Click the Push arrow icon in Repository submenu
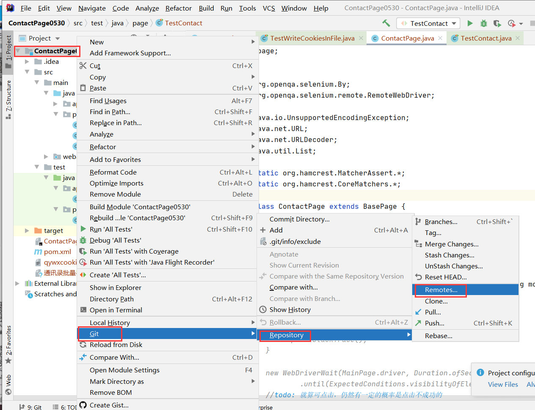Screen dimensions: 535x410 tap(418, 323)
